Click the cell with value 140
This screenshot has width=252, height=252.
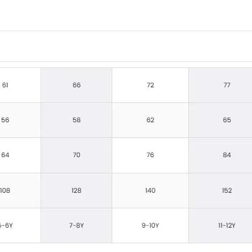point(150,190)
